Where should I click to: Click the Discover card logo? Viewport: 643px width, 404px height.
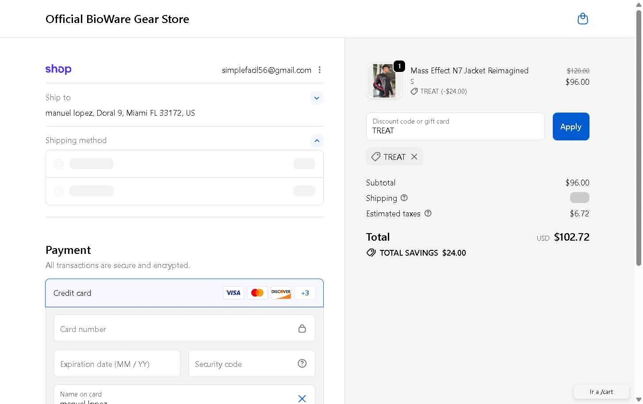(x=281, y=293)
